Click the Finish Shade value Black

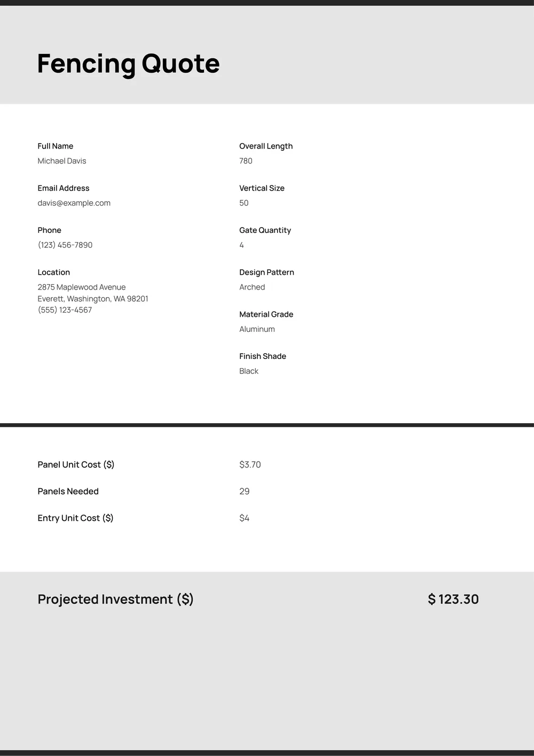click(x=249, y=371)
